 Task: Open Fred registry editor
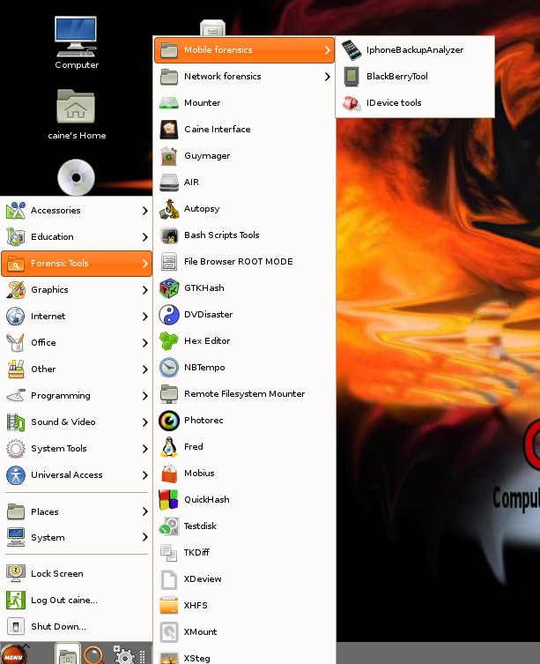(244, 447)
